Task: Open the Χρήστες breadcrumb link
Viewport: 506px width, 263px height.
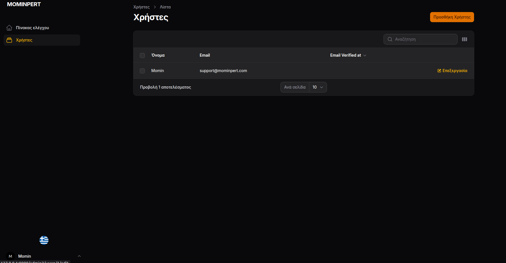Action: [x=141, y=7]
